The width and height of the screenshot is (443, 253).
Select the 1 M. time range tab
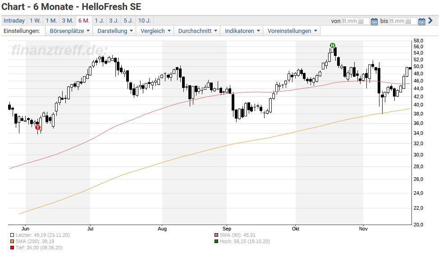[51, 21]
